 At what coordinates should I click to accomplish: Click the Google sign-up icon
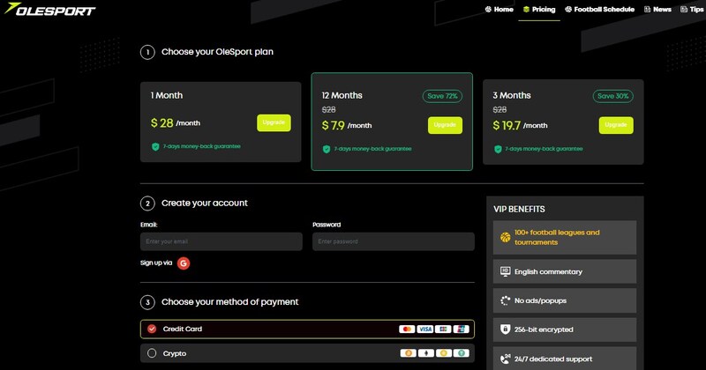tap(184, 263)
